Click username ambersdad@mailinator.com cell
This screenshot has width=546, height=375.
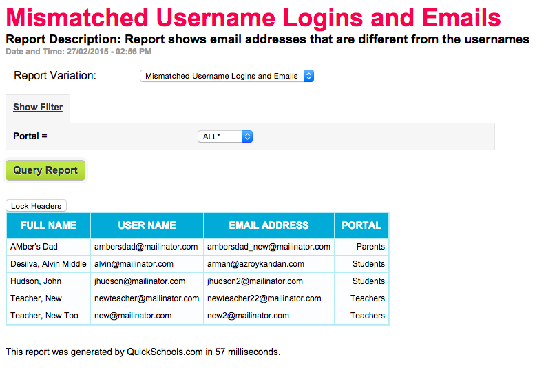(x=146, y=247)
